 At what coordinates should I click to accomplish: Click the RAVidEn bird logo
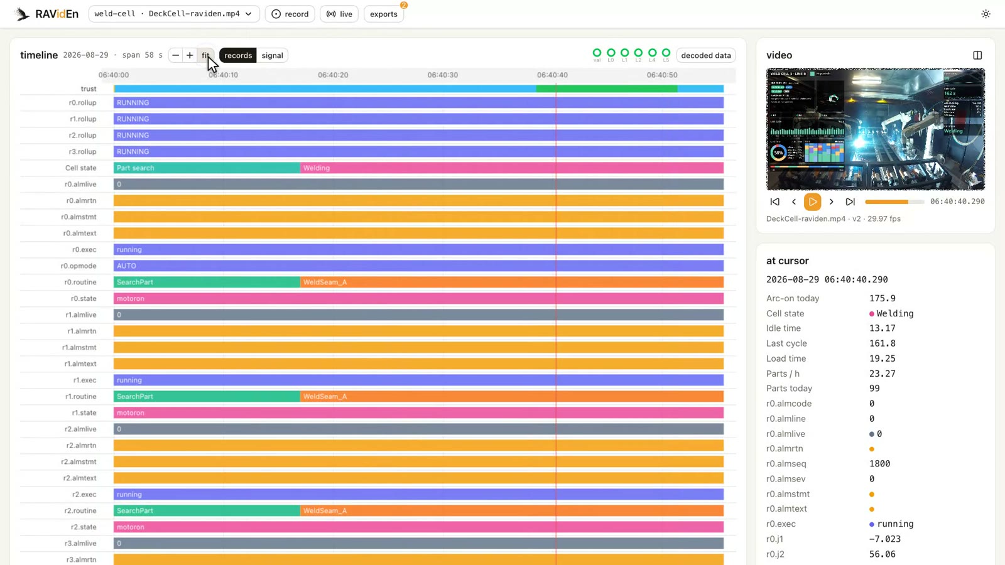coord(22,14)
